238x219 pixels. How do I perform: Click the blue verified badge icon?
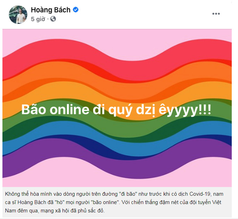coord(76,10)
